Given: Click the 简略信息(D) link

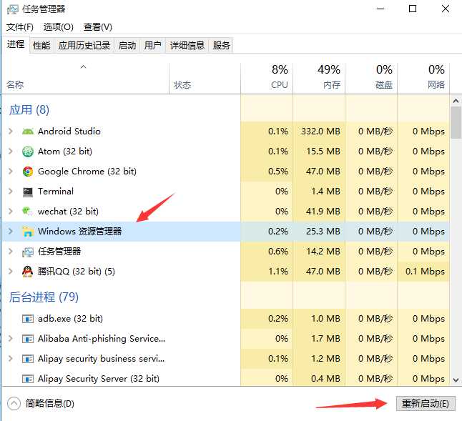Looking at the screenshot, I should tap(50, 404).
